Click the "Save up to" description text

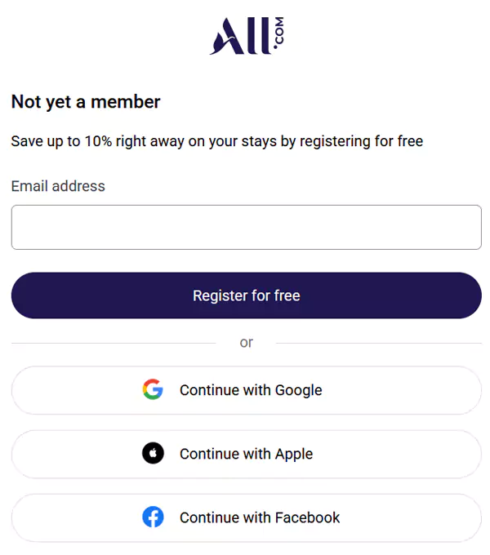coord(45,141)
